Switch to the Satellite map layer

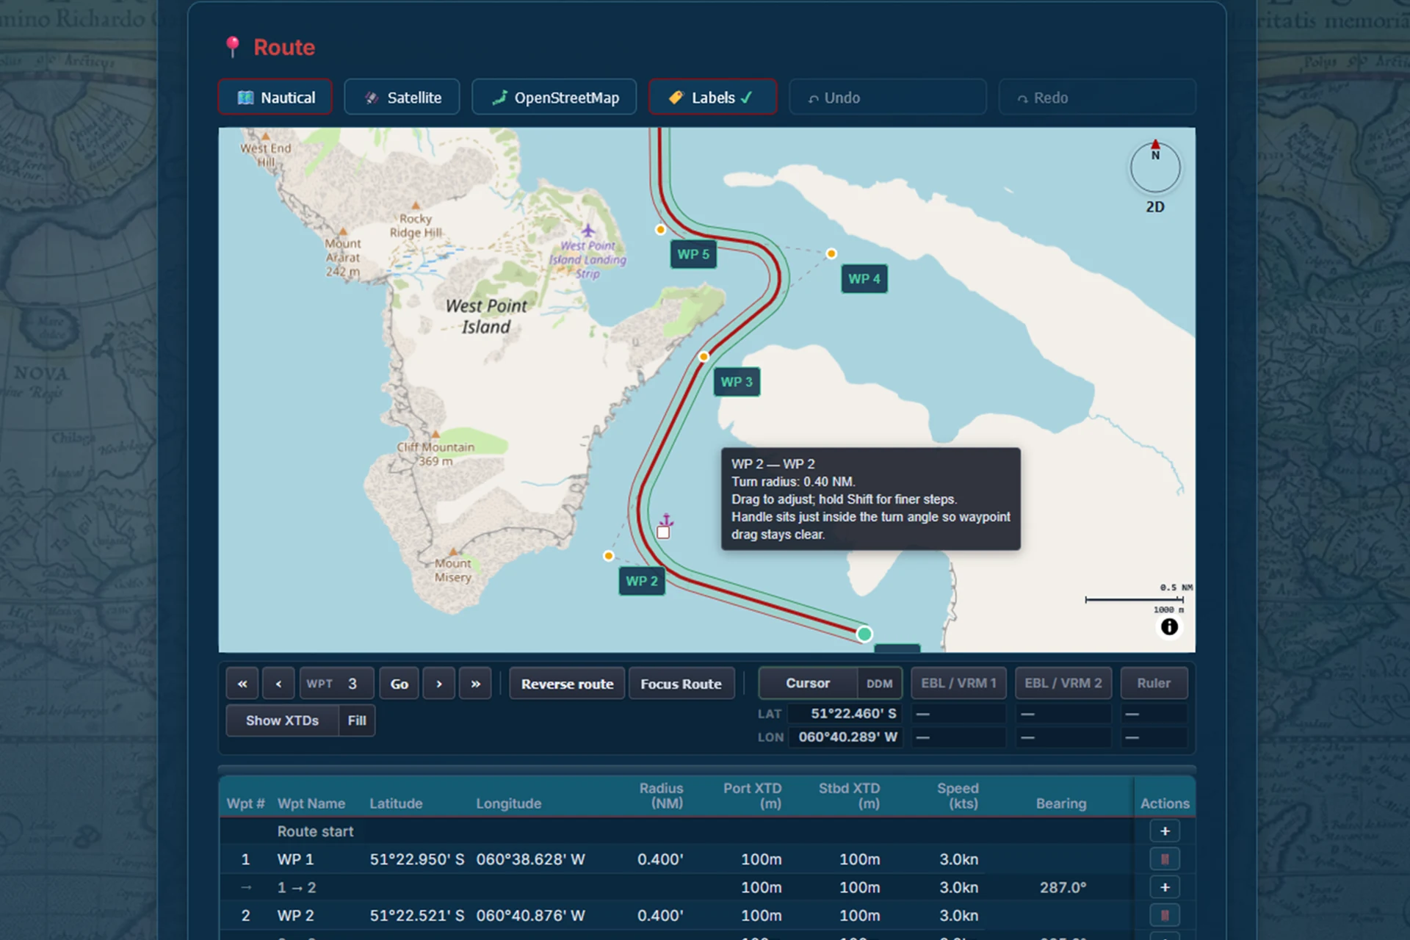402,98
